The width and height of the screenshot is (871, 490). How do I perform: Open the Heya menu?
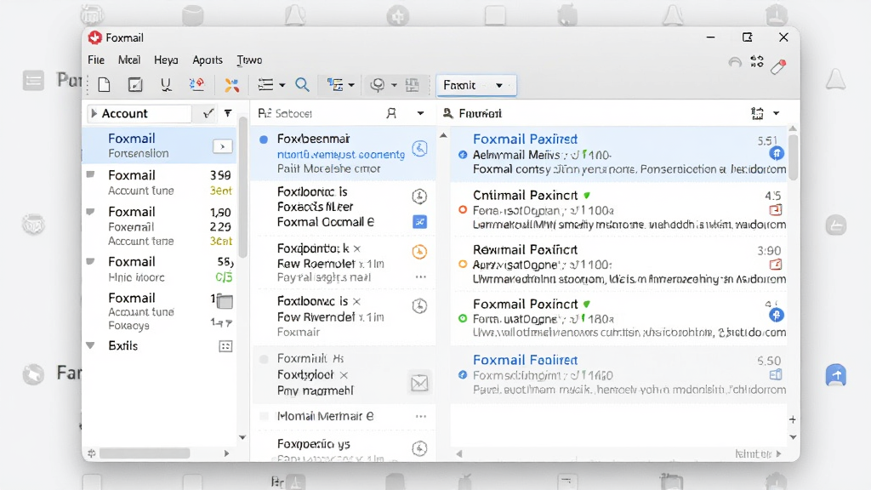(x=166, y=60)
